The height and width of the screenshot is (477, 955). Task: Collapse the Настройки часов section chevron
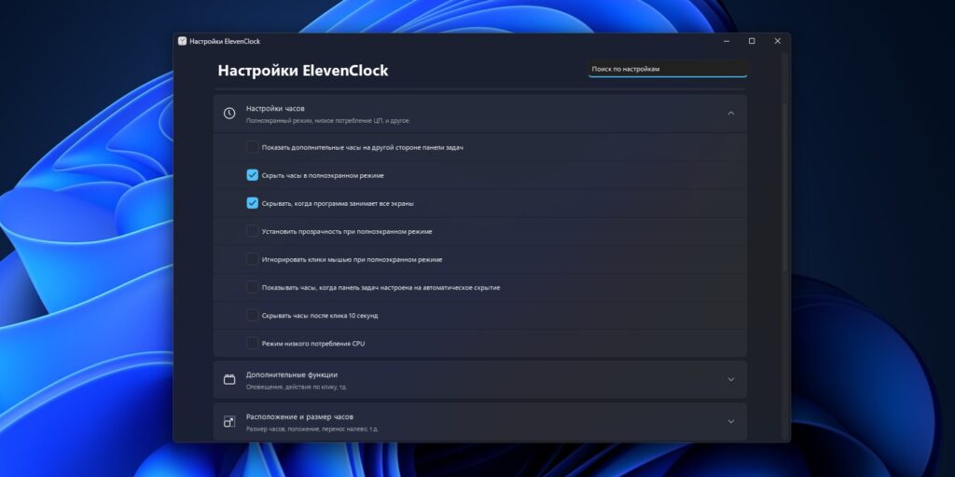(731, 113)
